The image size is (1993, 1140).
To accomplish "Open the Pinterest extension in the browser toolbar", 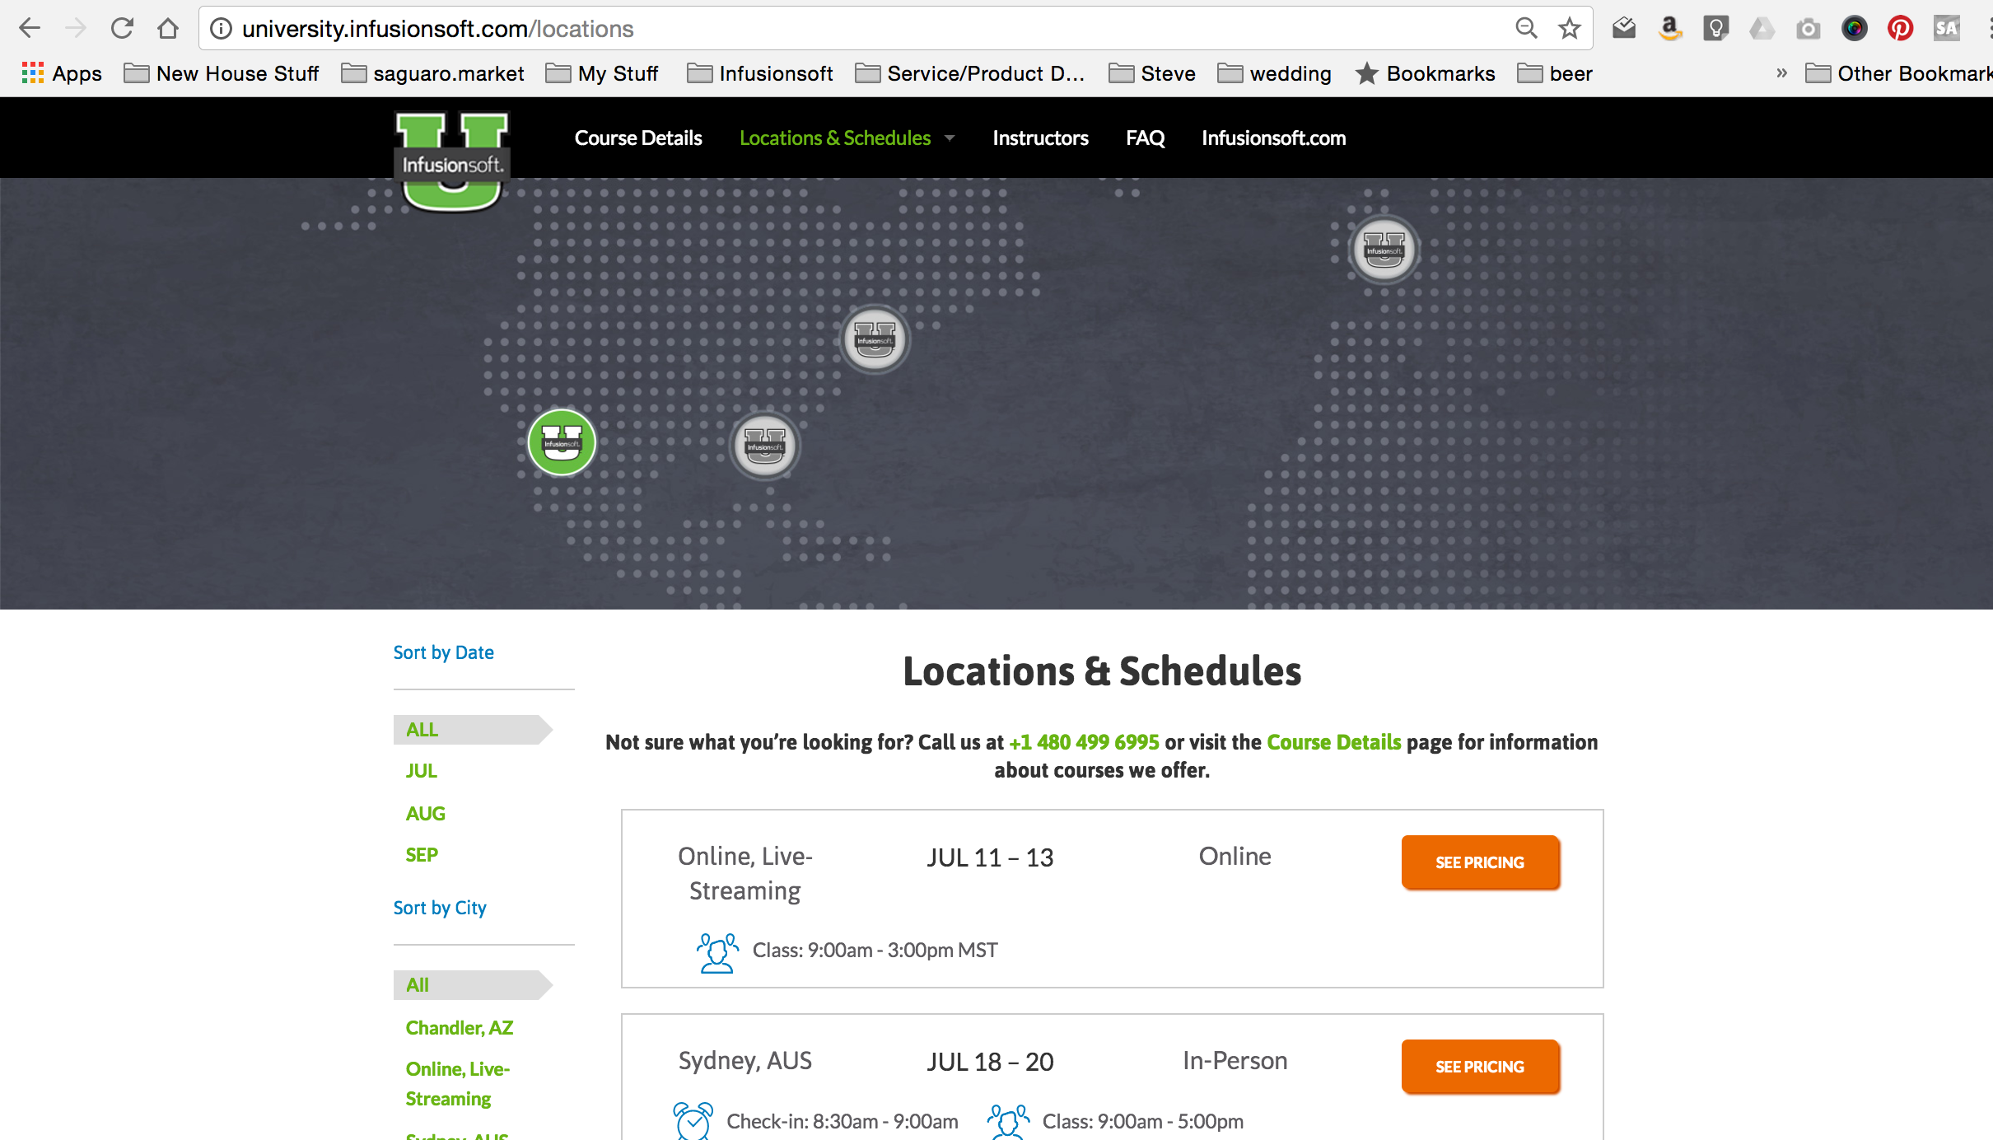I will click(x=1901, y=27).
